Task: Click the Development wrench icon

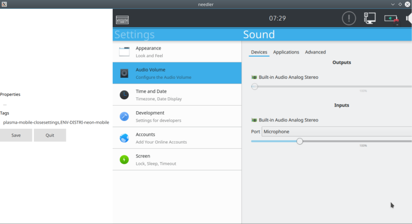Action: (124, 116)
